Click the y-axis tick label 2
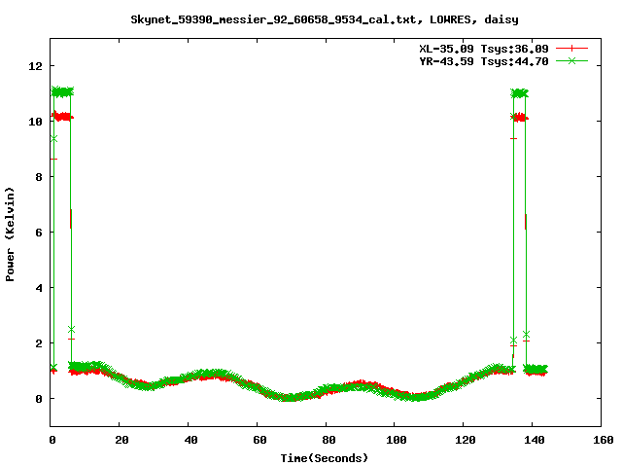Screen dimensions: 622x467 (39, 343)
